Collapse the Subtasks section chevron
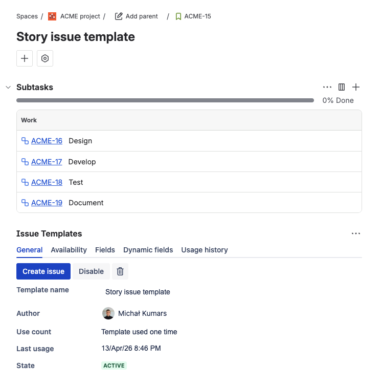Viewport: 382px width, 386px height. [x=8, y=87]
